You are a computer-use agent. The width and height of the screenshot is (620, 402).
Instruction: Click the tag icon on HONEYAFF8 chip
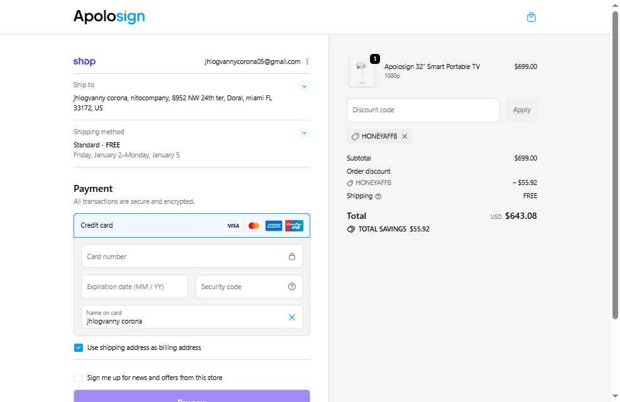coord(355,136)
